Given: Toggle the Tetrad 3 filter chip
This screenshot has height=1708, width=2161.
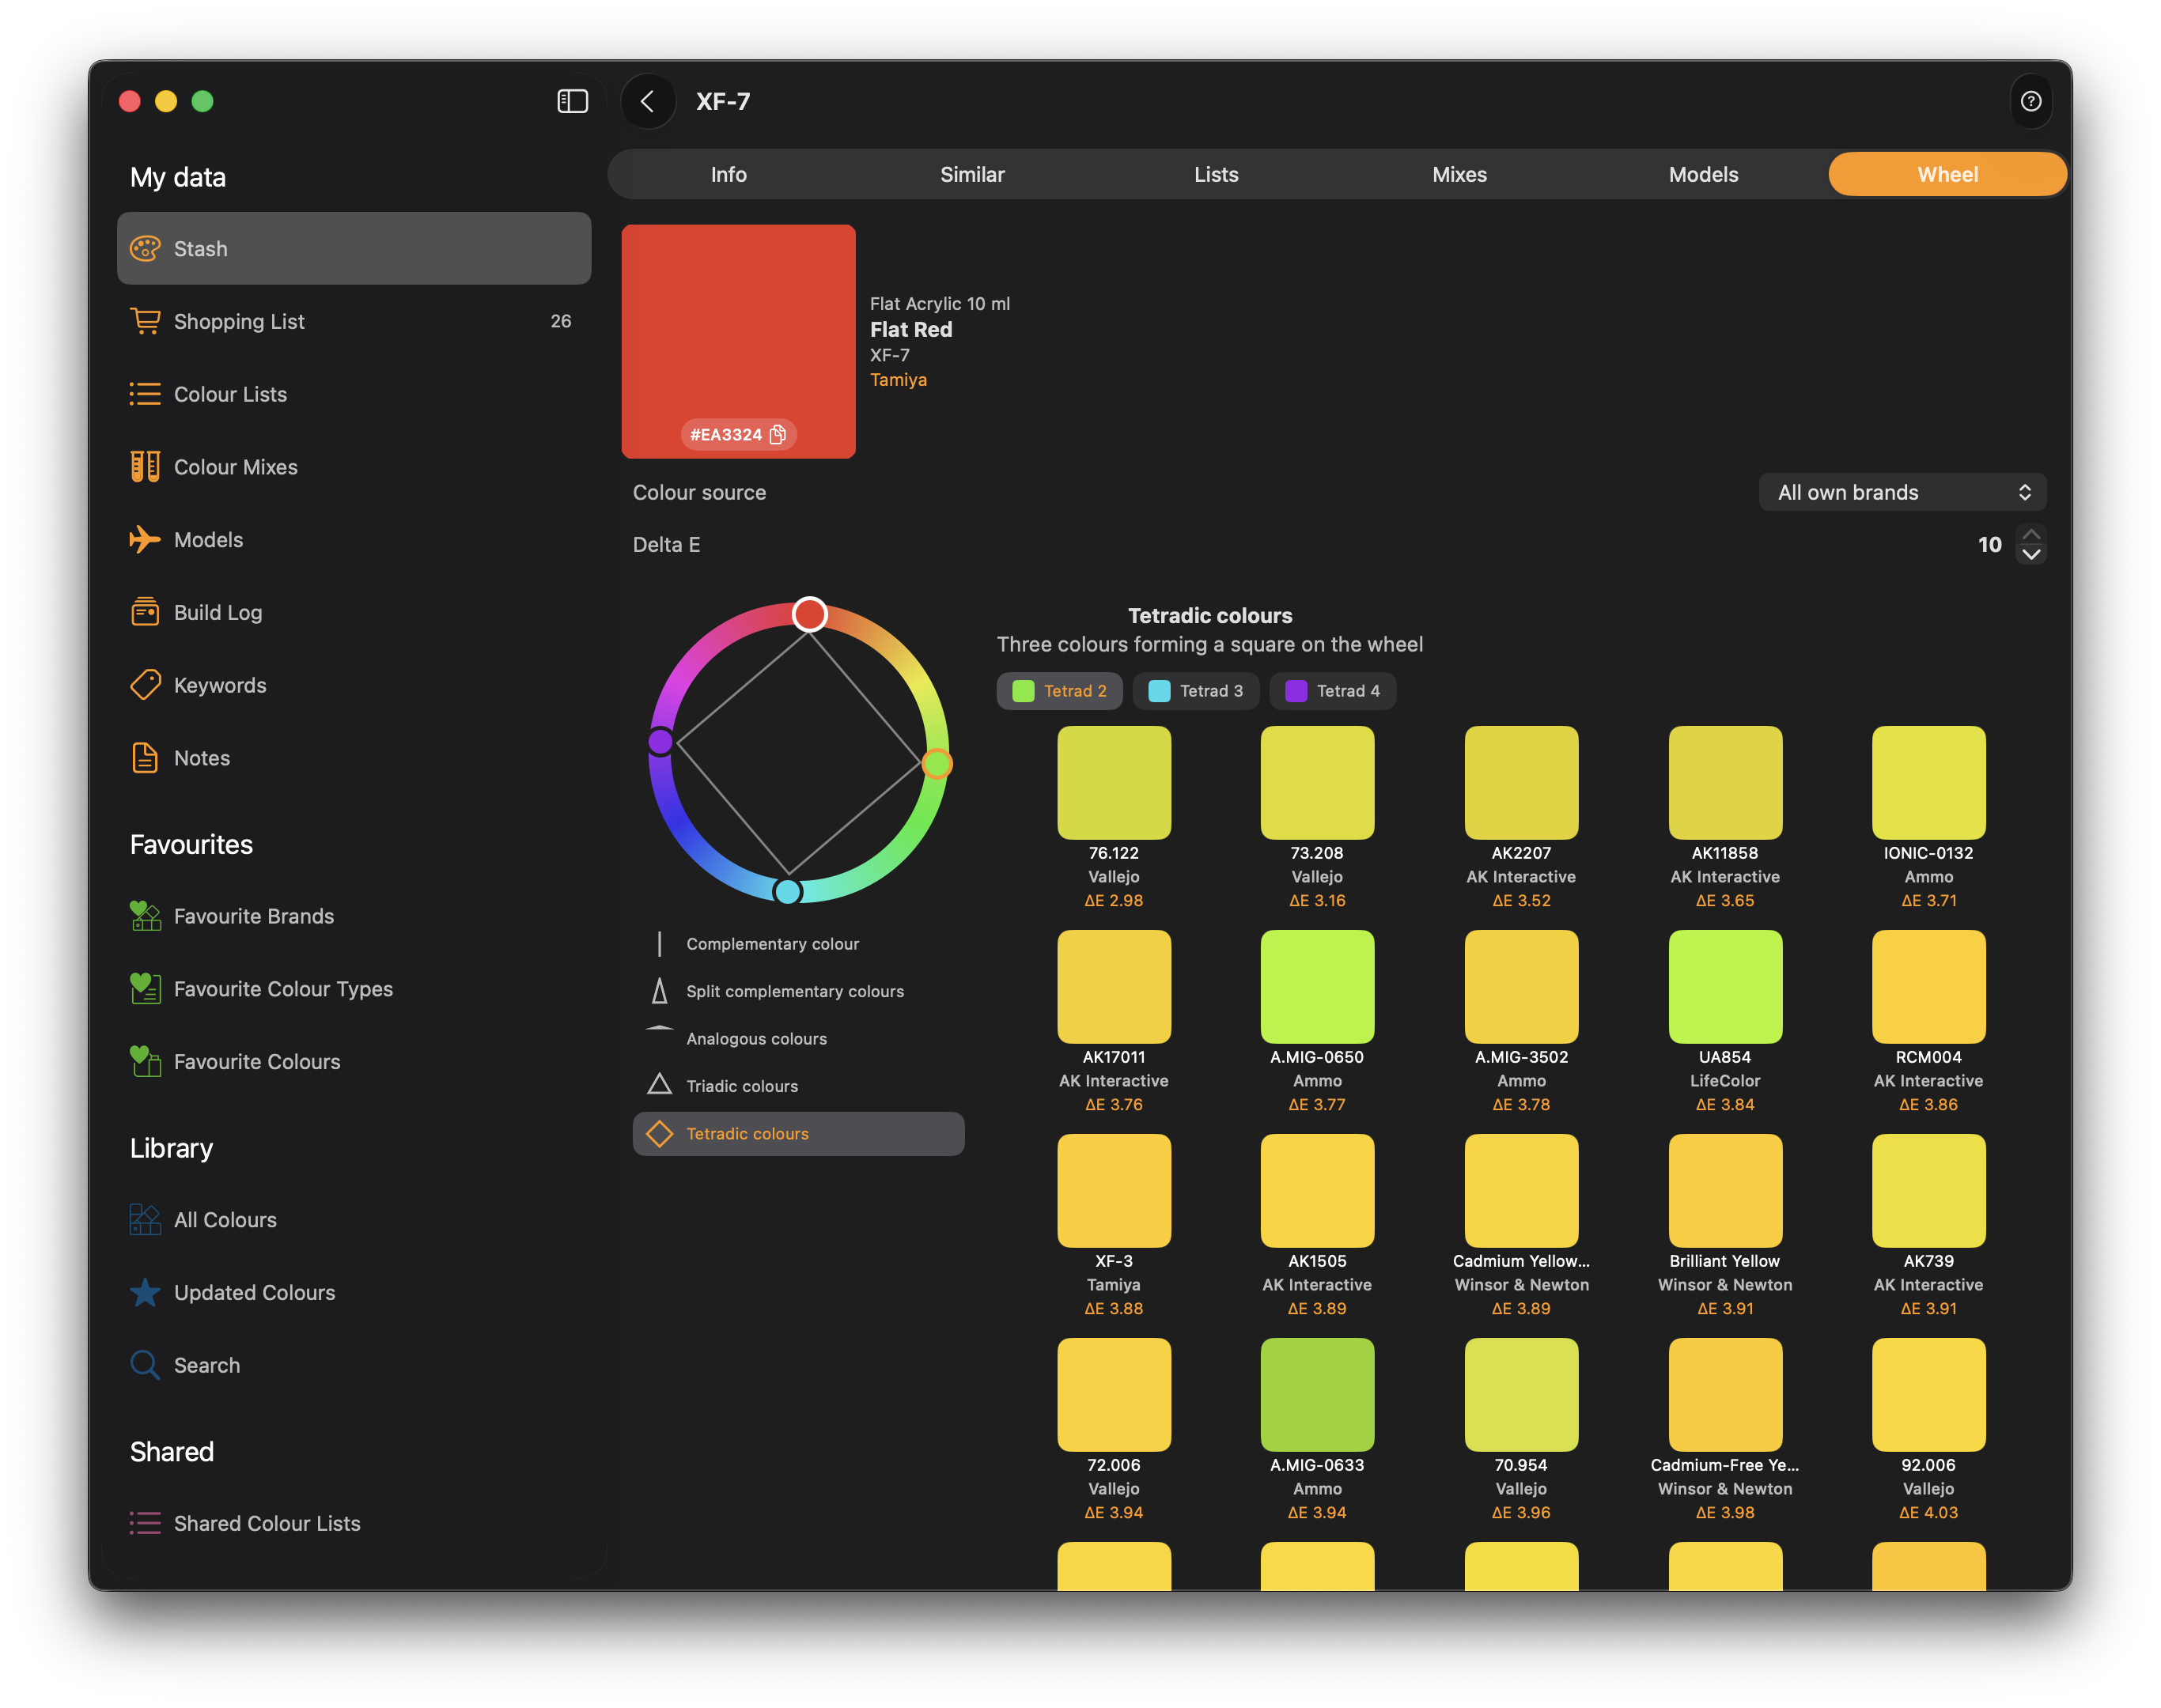Looking at the screenshot, I should 1195,691.
